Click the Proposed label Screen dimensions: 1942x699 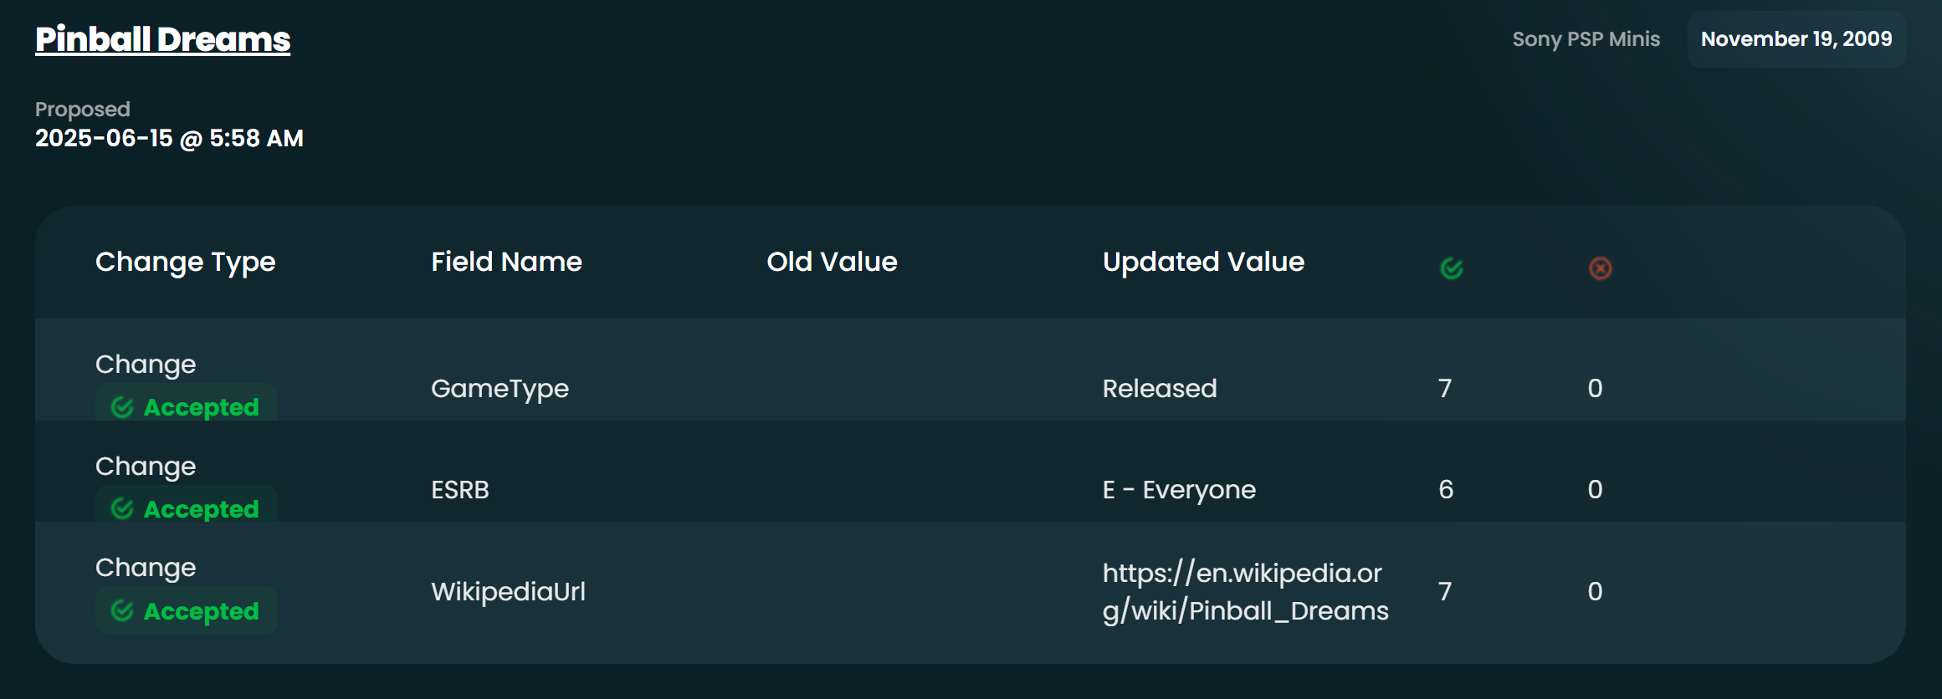click(x=82, y=110)
